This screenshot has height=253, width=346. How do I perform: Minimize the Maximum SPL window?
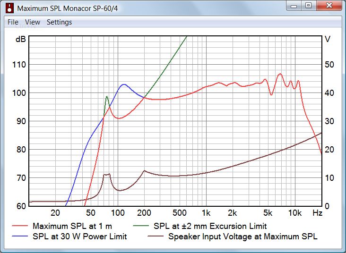(x=294, y=6)
